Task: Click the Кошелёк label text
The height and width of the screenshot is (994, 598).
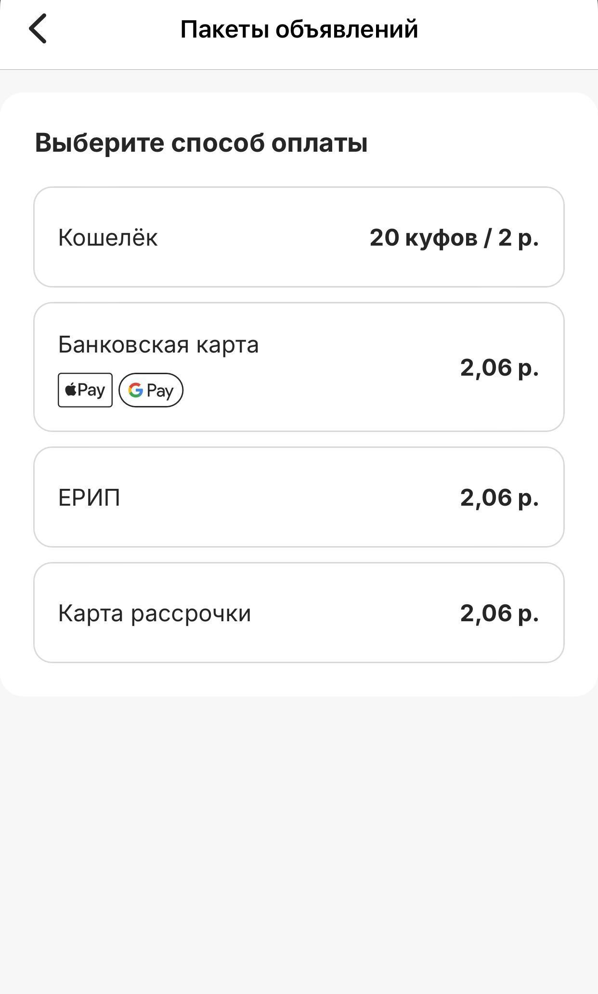Action: [108, 237]
